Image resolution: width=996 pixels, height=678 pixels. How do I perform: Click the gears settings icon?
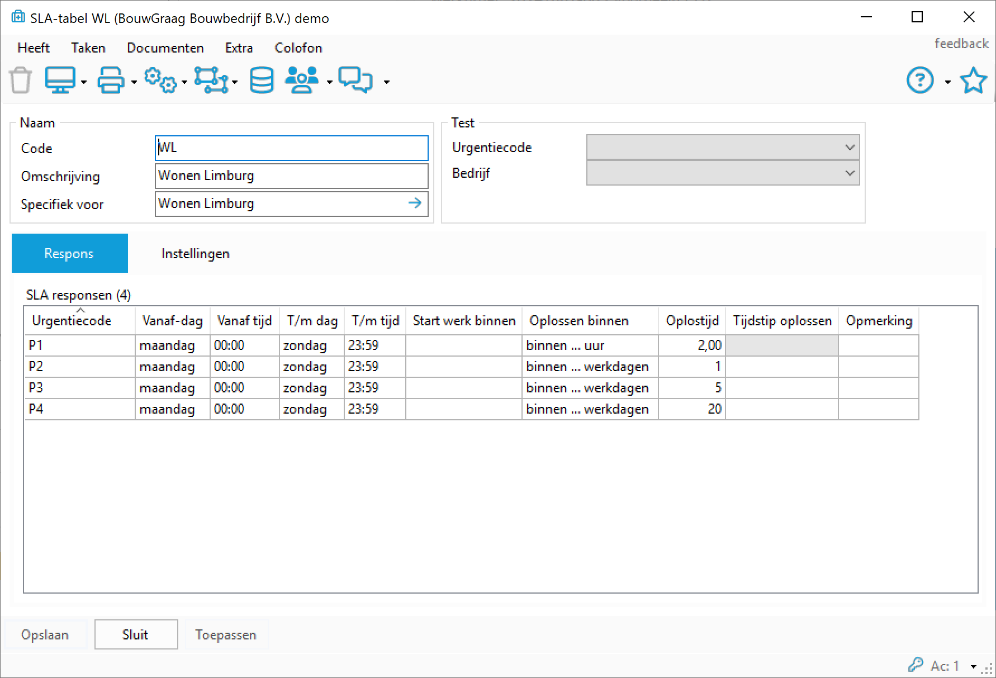(x=160, y=80)
